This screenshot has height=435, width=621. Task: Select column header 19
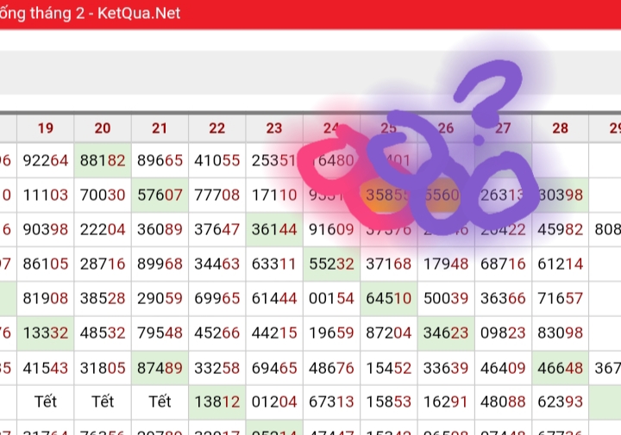(46, 128)
